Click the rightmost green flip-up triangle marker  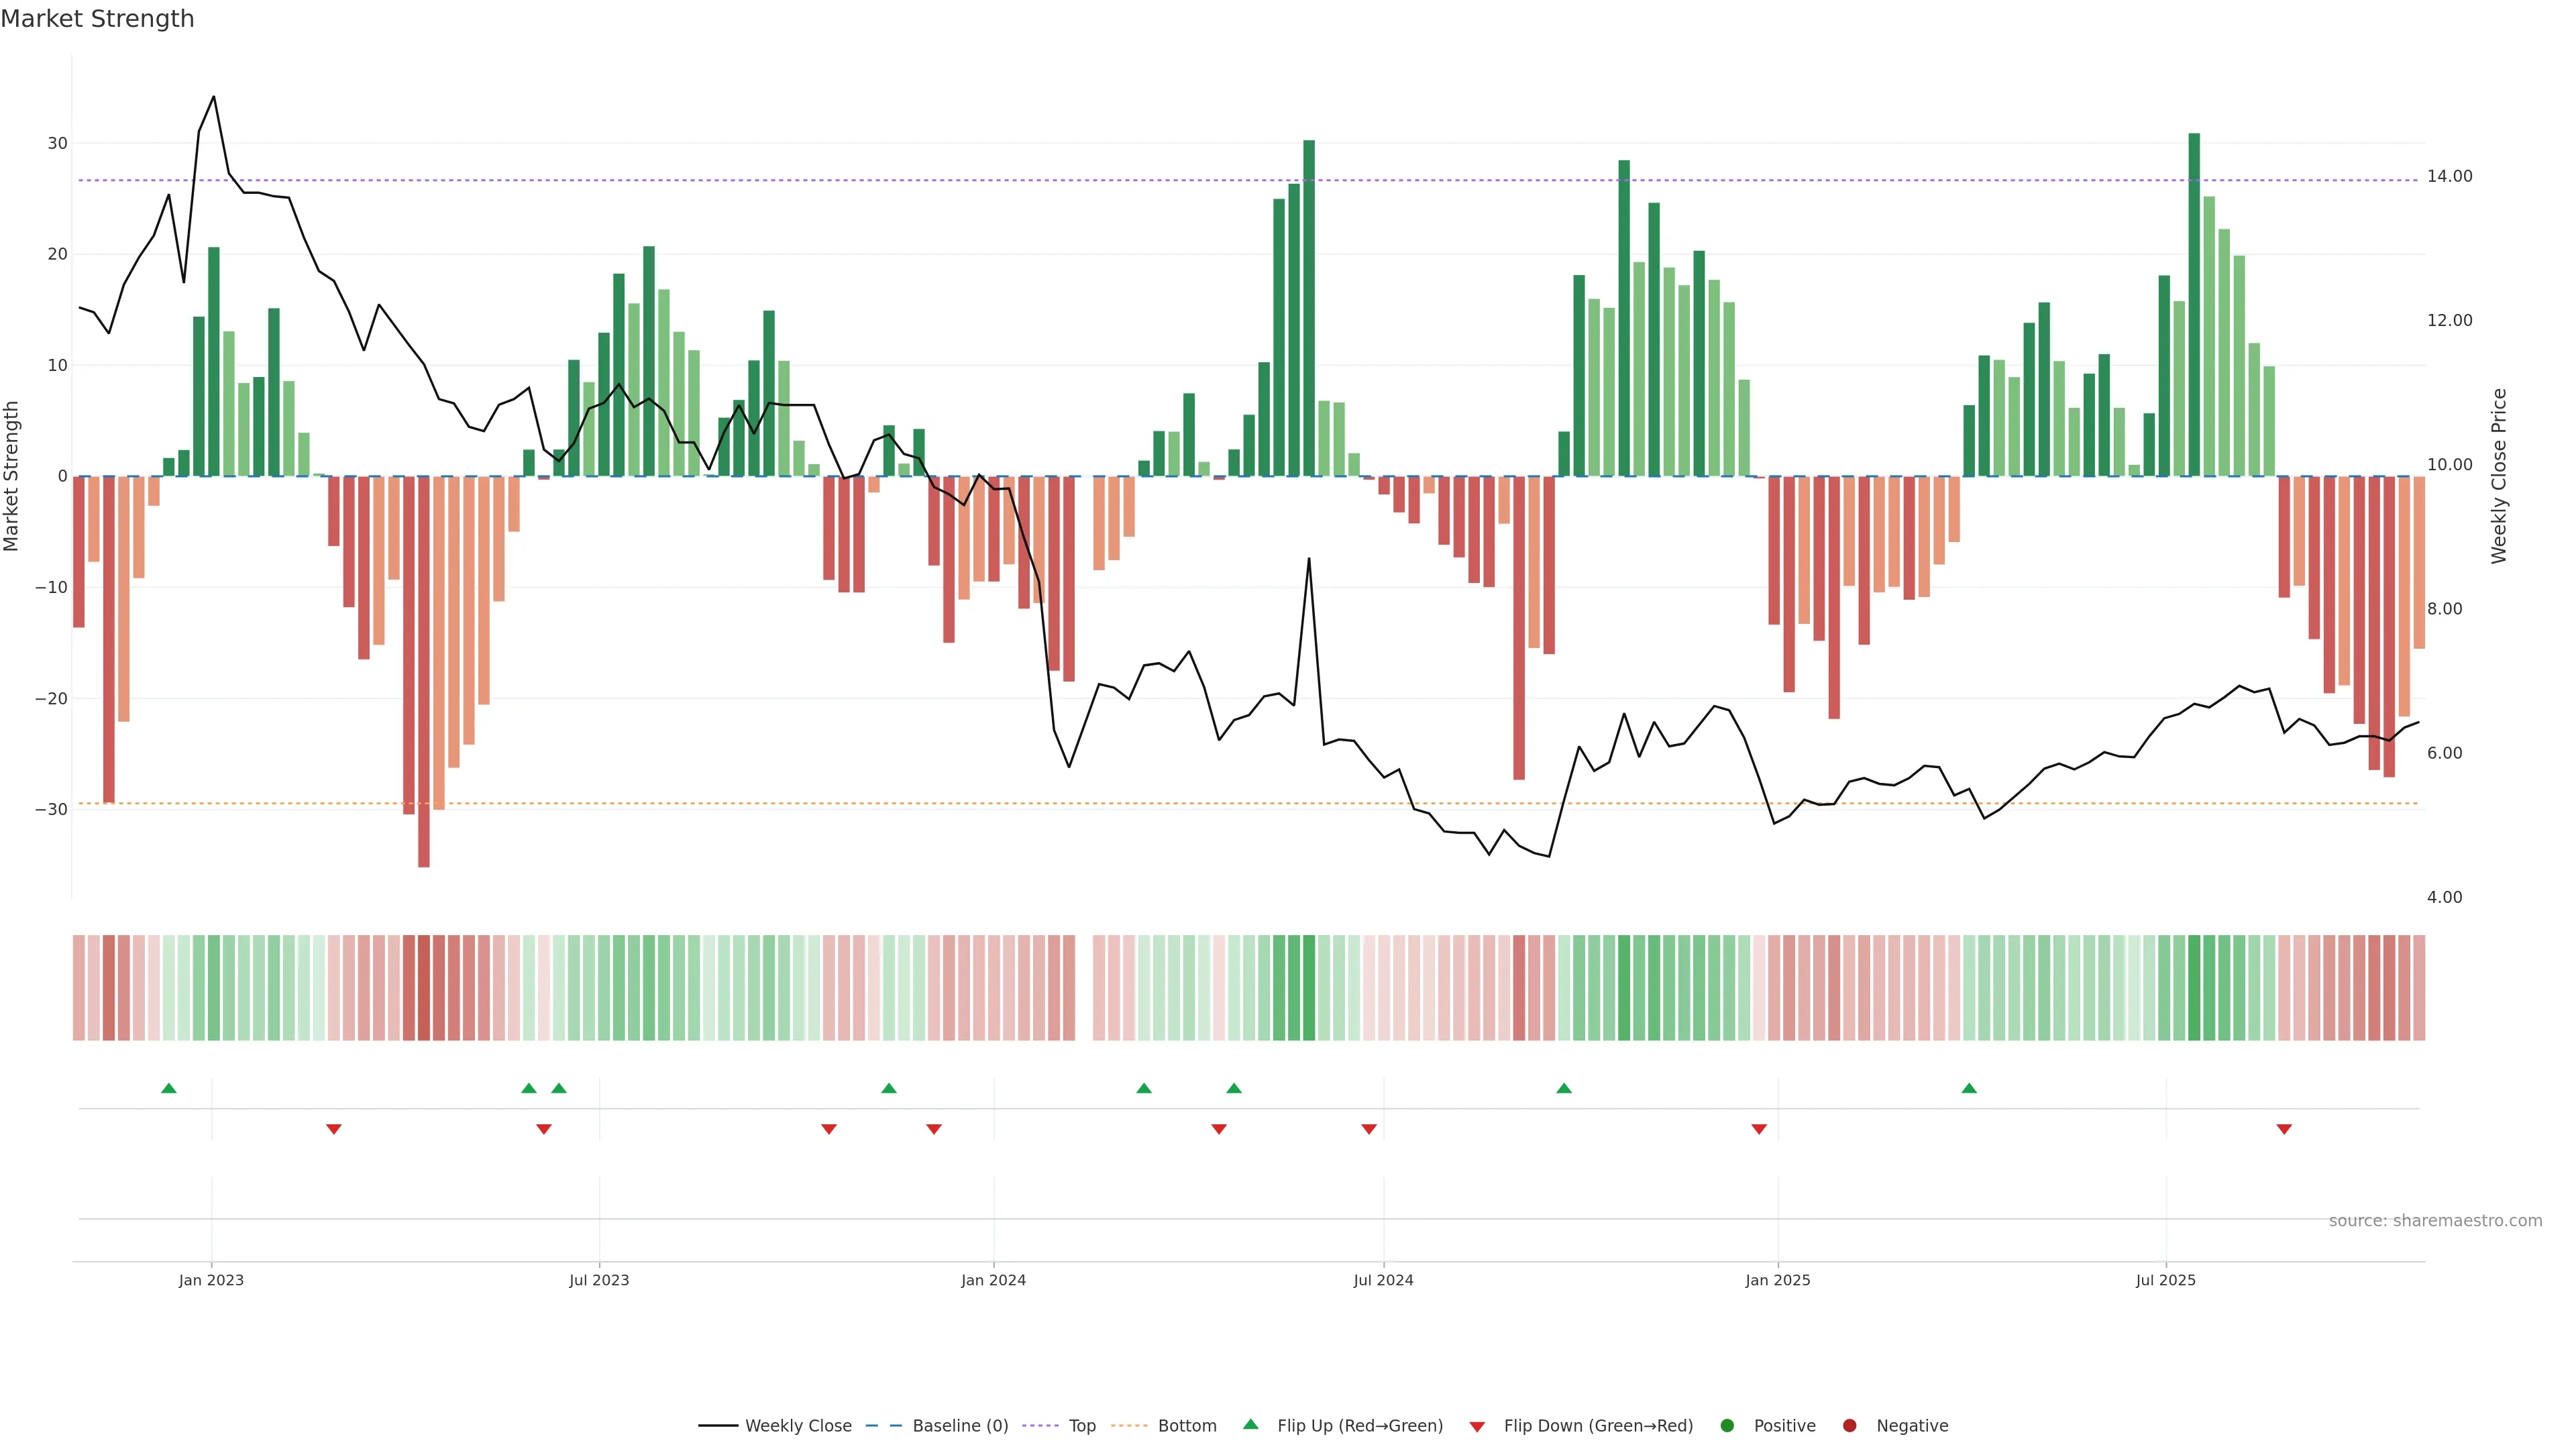(1969, 1088)
